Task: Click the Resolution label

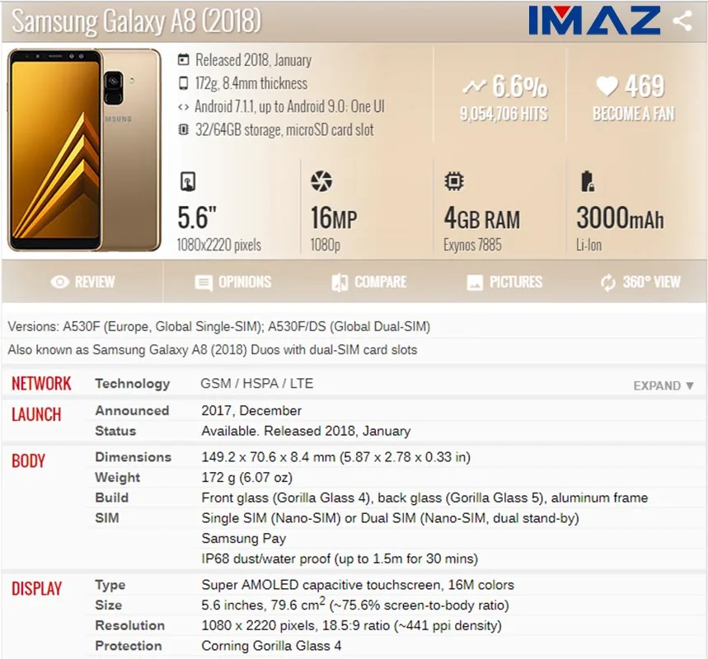Action: (x=129, y=625)
